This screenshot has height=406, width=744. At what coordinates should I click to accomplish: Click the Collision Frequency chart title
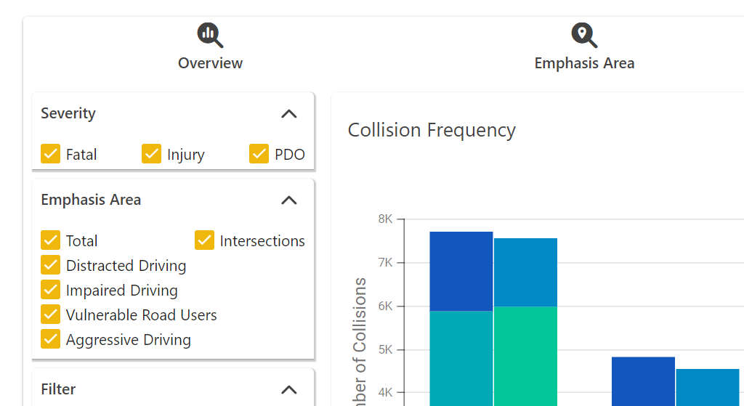[x=432, y=131]
